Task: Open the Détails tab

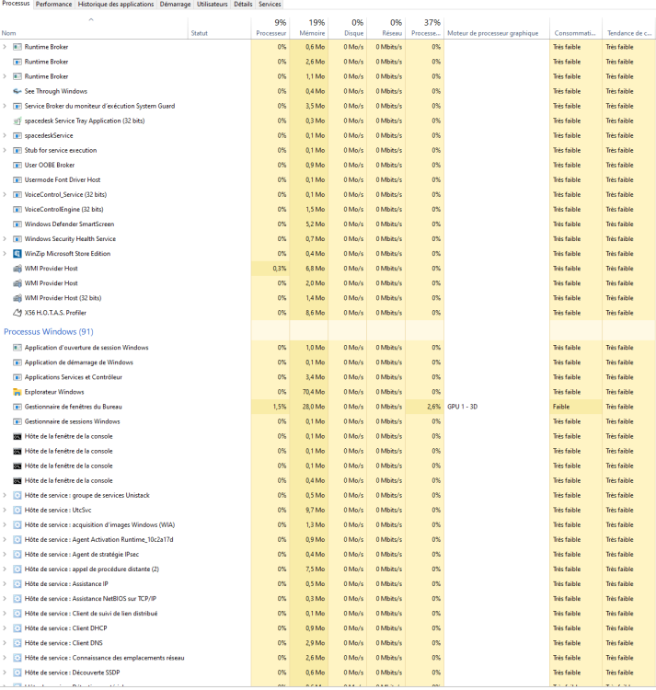Action: pyautogui.click(x=243, y=4)
